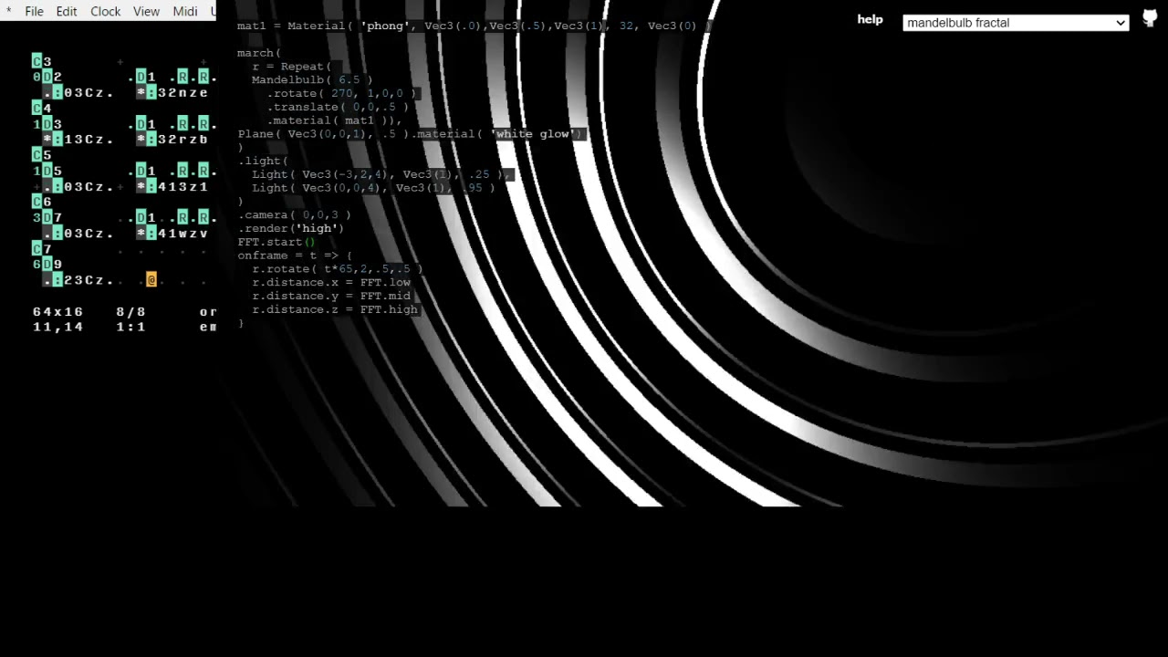Click the MIDI note *:41wzv
The width and height of the screenshot is (1168, 657).
tap(172, 233)
